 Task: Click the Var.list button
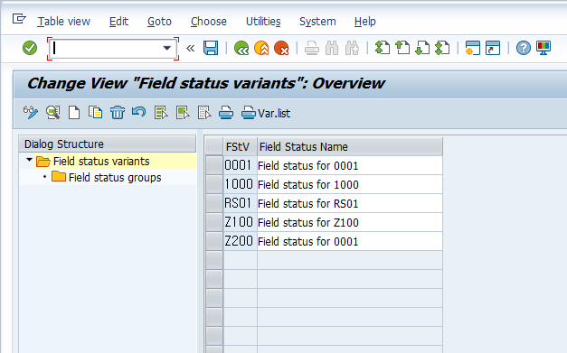pyautogui.click(x=266, y=113)
